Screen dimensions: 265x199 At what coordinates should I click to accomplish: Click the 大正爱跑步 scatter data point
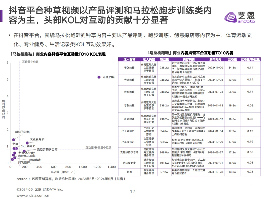pos(27,143)
